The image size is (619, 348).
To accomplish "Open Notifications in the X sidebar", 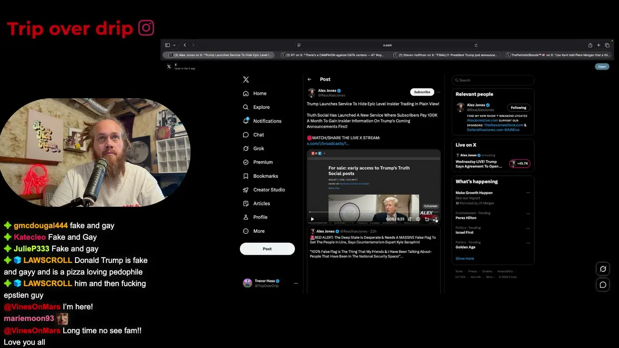I will point(262,121).
